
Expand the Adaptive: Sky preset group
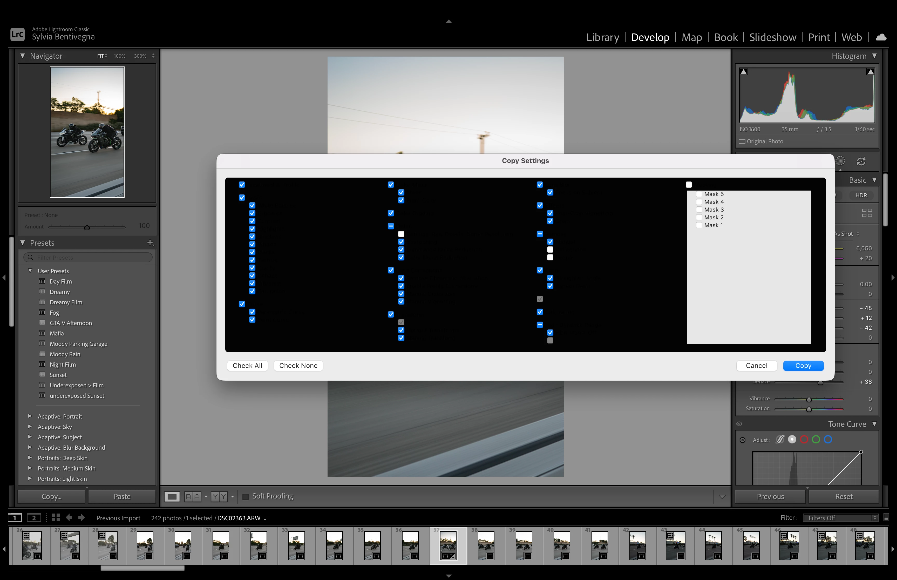click(30, 427)
